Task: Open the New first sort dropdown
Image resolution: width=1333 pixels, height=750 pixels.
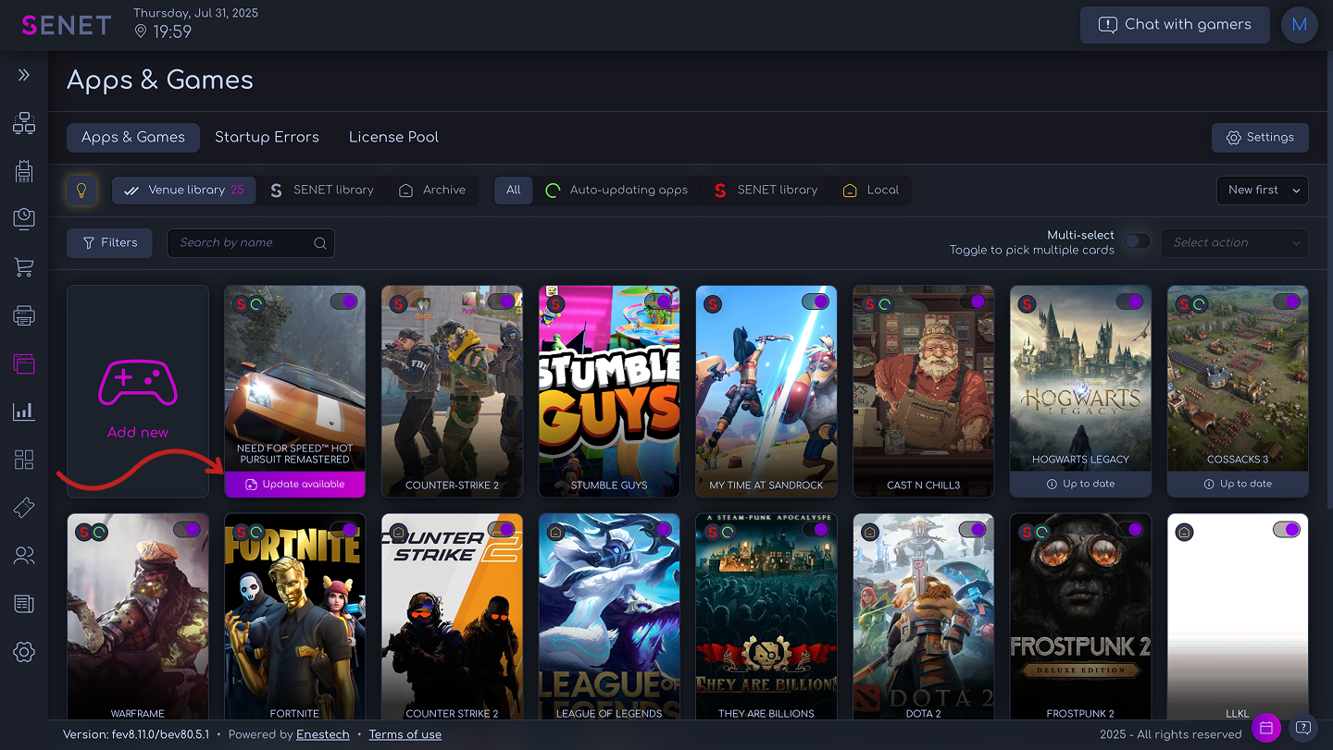Action: coord(1262,191)
